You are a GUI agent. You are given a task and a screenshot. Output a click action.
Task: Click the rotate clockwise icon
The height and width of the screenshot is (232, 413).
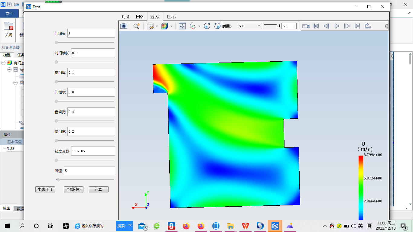point(207,26)
